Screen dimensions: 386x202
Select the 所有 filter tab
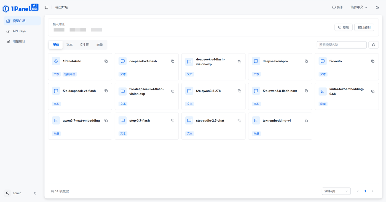tap(56, 45)
